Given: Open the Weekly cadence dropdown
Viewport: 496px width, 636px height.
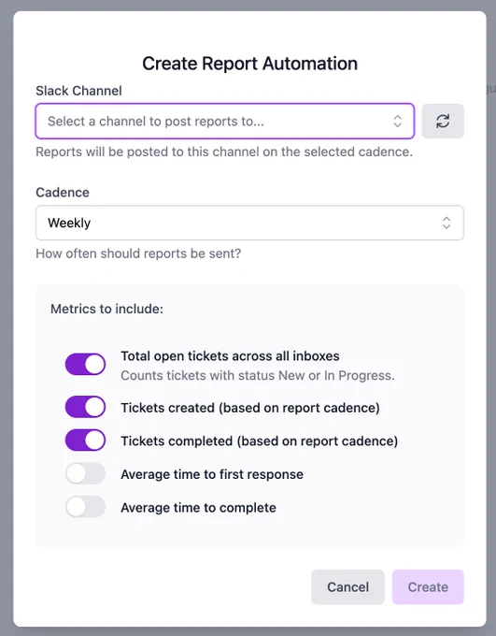Looking at the screenshot, I should click(249, 223).
